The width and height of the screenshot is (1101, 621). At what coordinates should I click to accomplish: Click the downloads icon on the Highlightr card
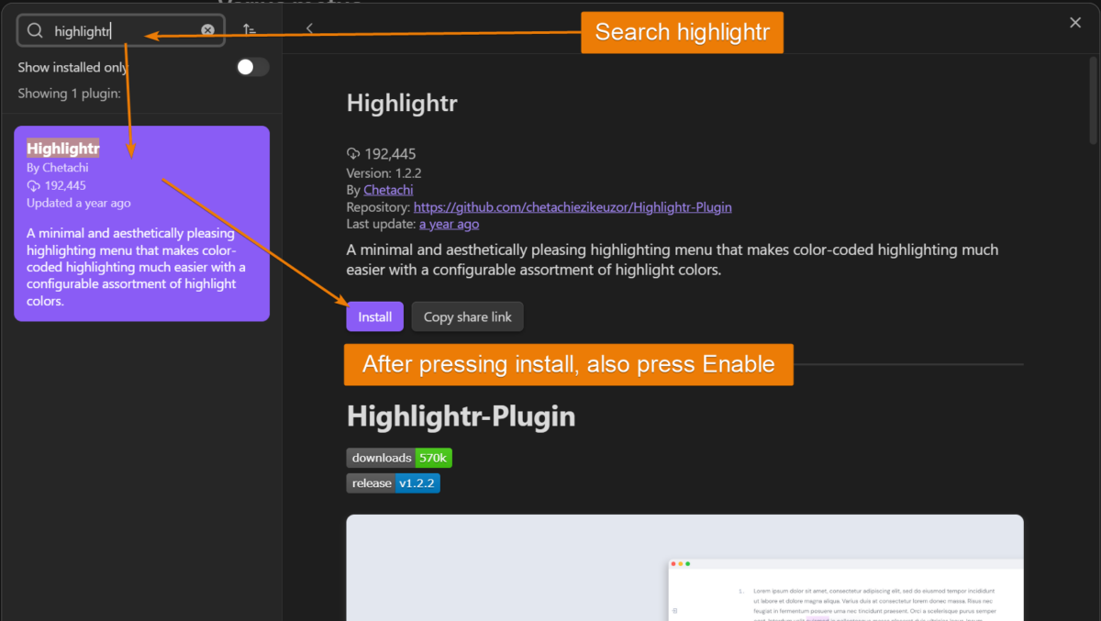tap(35, 184)
